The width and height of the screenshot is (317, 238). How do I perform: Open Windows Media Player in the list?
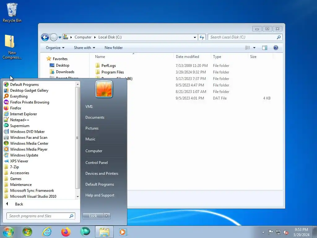click(x=29, y=149)
